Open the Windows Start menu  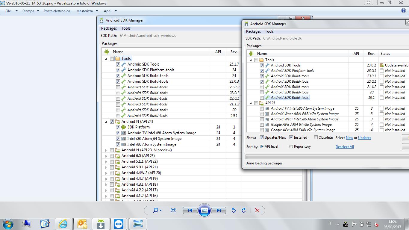[x=8, y=224]
